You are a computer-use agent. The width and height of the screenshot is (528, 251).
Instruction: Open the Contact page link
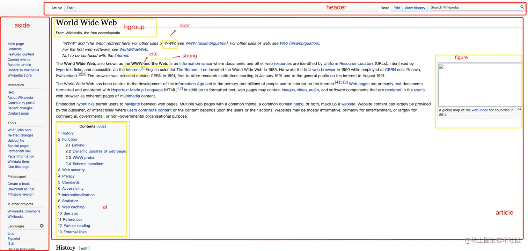(x=18, y=113)
